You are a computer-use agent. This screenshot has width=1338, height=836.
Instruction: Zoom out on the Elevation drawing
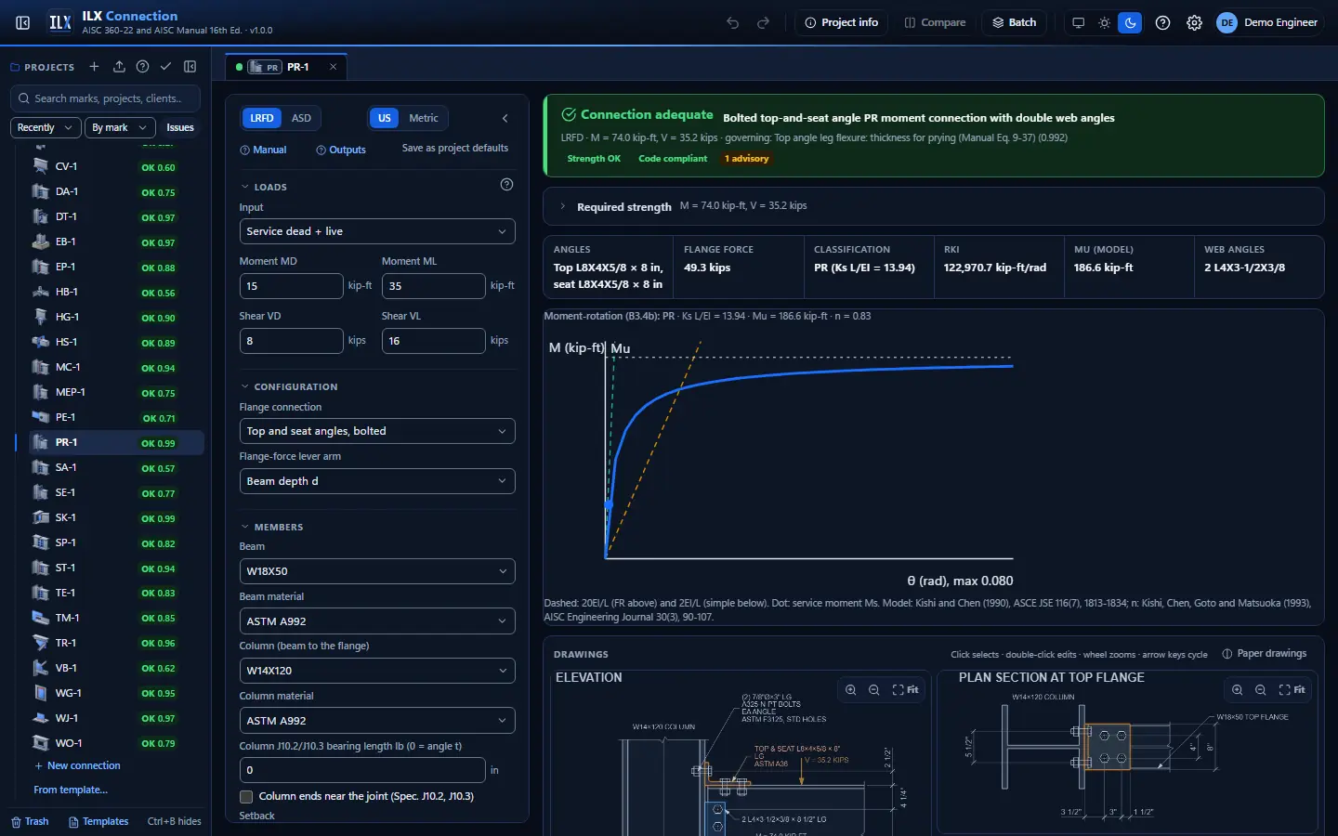point(874,690)
